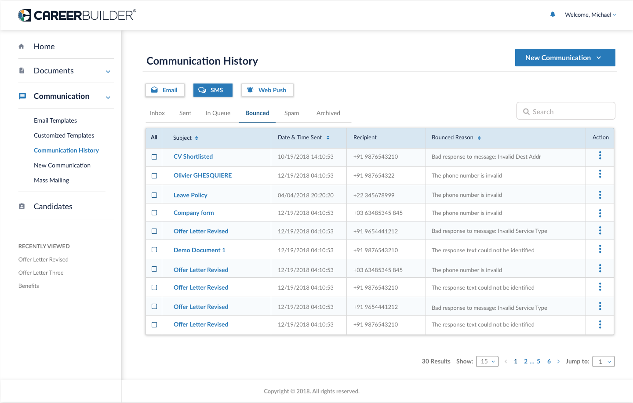Viewport: 633px width, 403px height.
Task: Click the notification bell icon
Action: click(553, 15)
